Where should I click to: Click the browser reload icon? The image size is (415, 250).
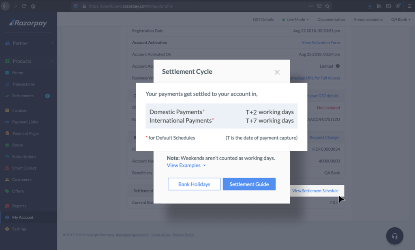pyautogui.click(x=24, y=6)
